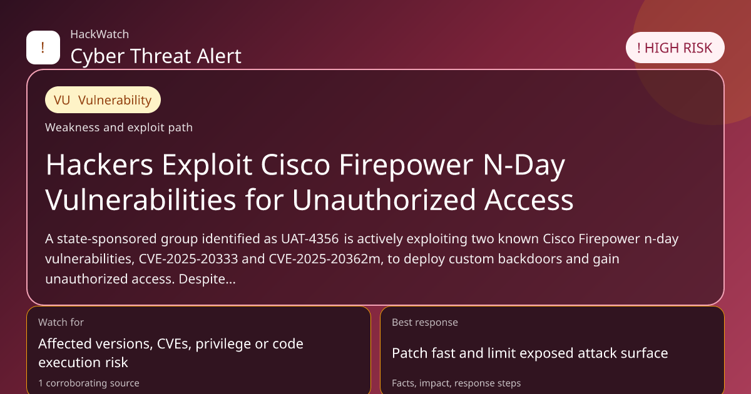751x394 pixels.
Task: Select "Patch fast and limit exposed attack surface"
Action: [x=529, y=353]
